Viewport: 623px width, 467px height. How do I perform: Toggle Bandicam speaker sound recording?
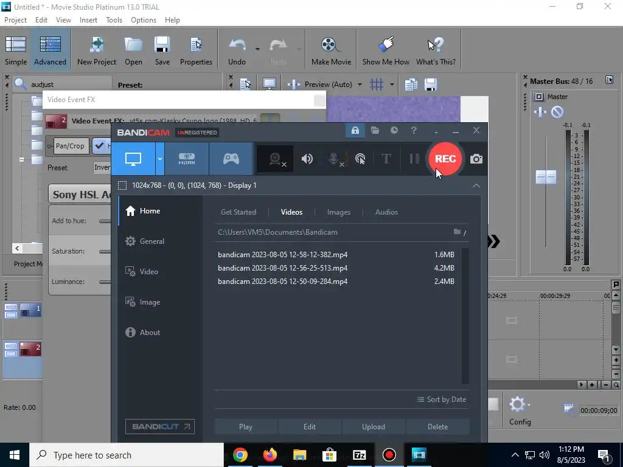(x=307, y=159)
